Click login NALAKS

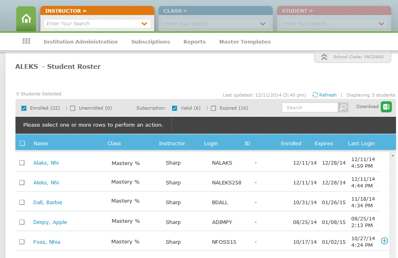click(x=222, y=163)
